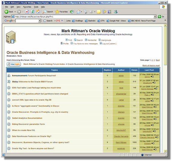Viewport: 172px width, 161px height.
Task: Click the Next page link
Action: [158, 60]
